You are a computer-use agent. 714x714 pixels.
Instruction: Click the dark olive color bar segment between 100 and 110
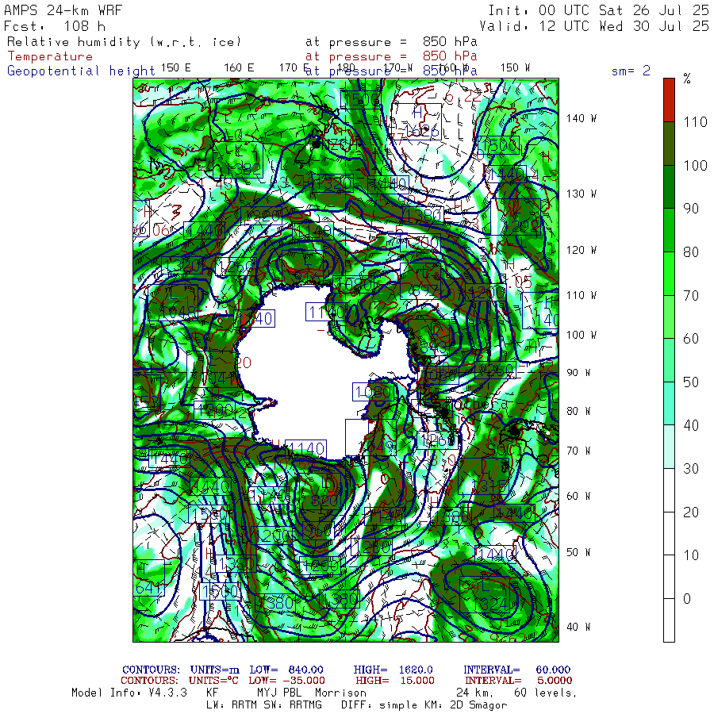(x=669, y=144)
